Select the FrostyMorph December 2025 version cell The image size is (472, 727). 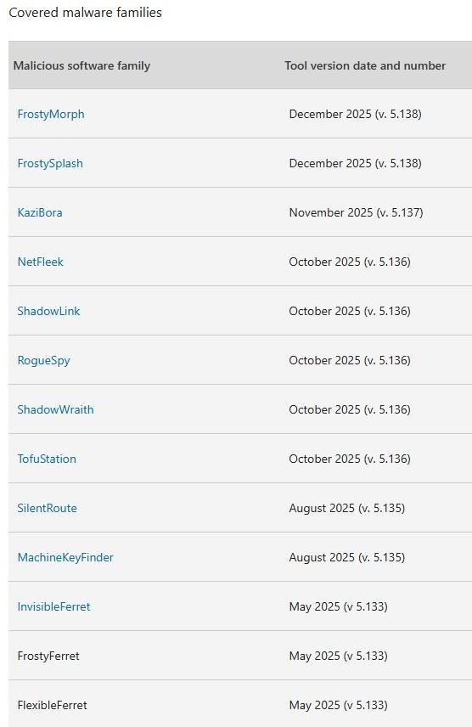(x=355, y=114)
